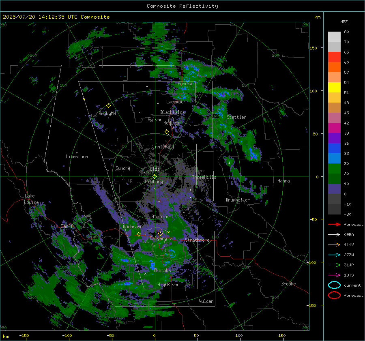
Task: Click the 'RockyMH' map label
Action: [107, 114]
